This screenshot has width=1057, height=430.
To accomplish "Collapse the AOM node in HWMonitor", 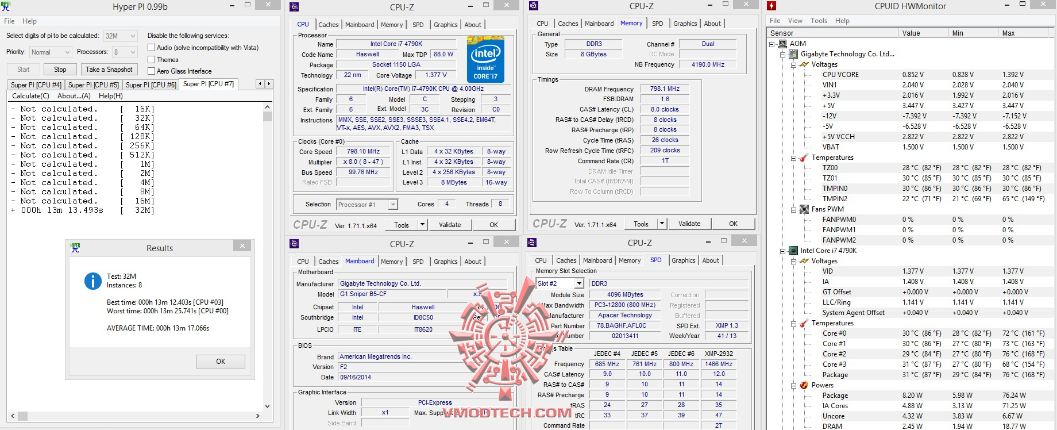I will [771, 44].
